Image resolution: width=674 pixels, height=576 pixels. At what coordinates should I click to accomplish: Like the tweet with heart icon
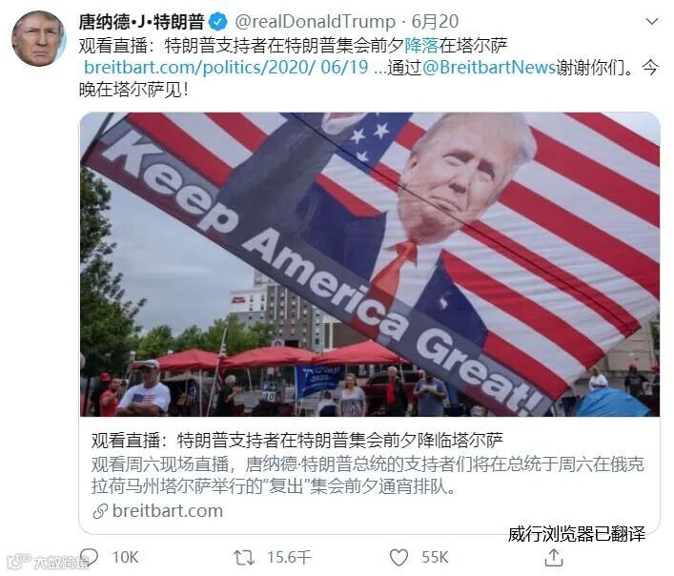(398, 558)
